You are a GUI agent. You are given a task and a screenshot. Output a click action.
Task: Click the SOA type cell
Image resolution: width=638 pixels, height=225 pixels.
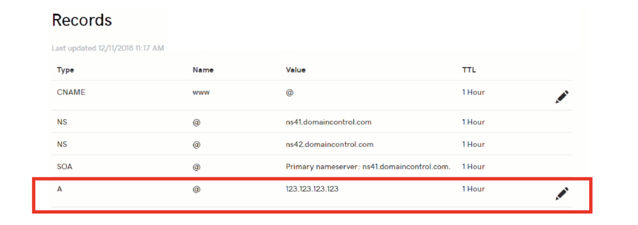click(x=64, y=167)
